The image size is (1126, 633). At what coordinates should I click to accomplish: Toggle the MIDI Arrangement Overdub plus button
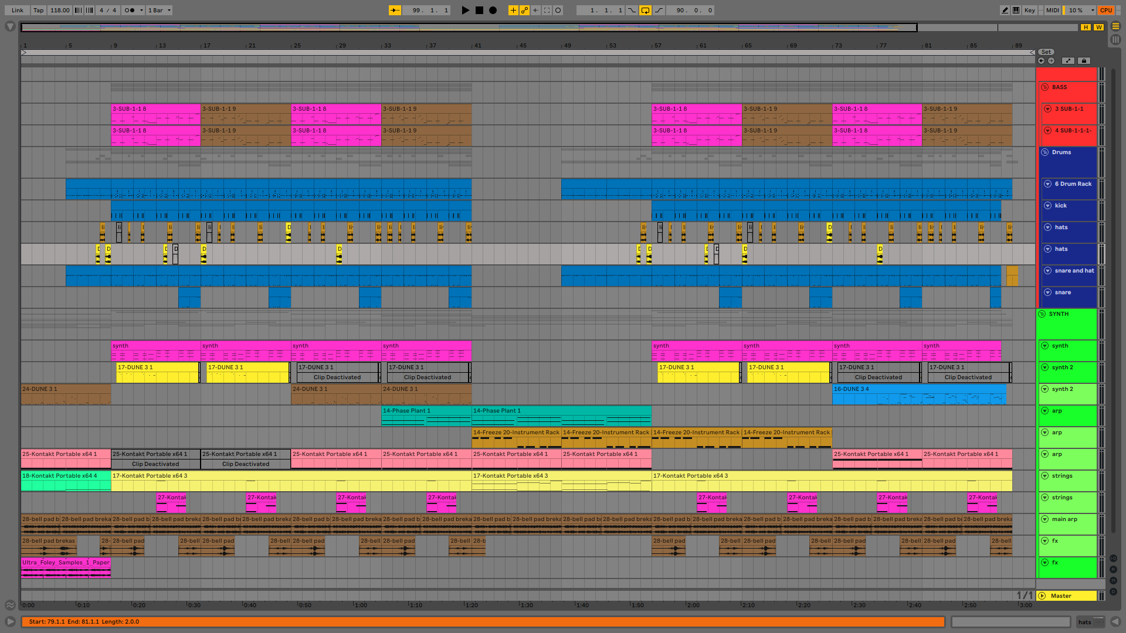(513, 10)
